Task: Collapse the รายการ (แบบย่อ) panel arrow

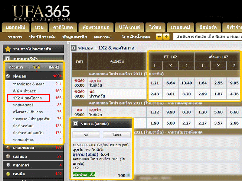Action: pos(75,124)
